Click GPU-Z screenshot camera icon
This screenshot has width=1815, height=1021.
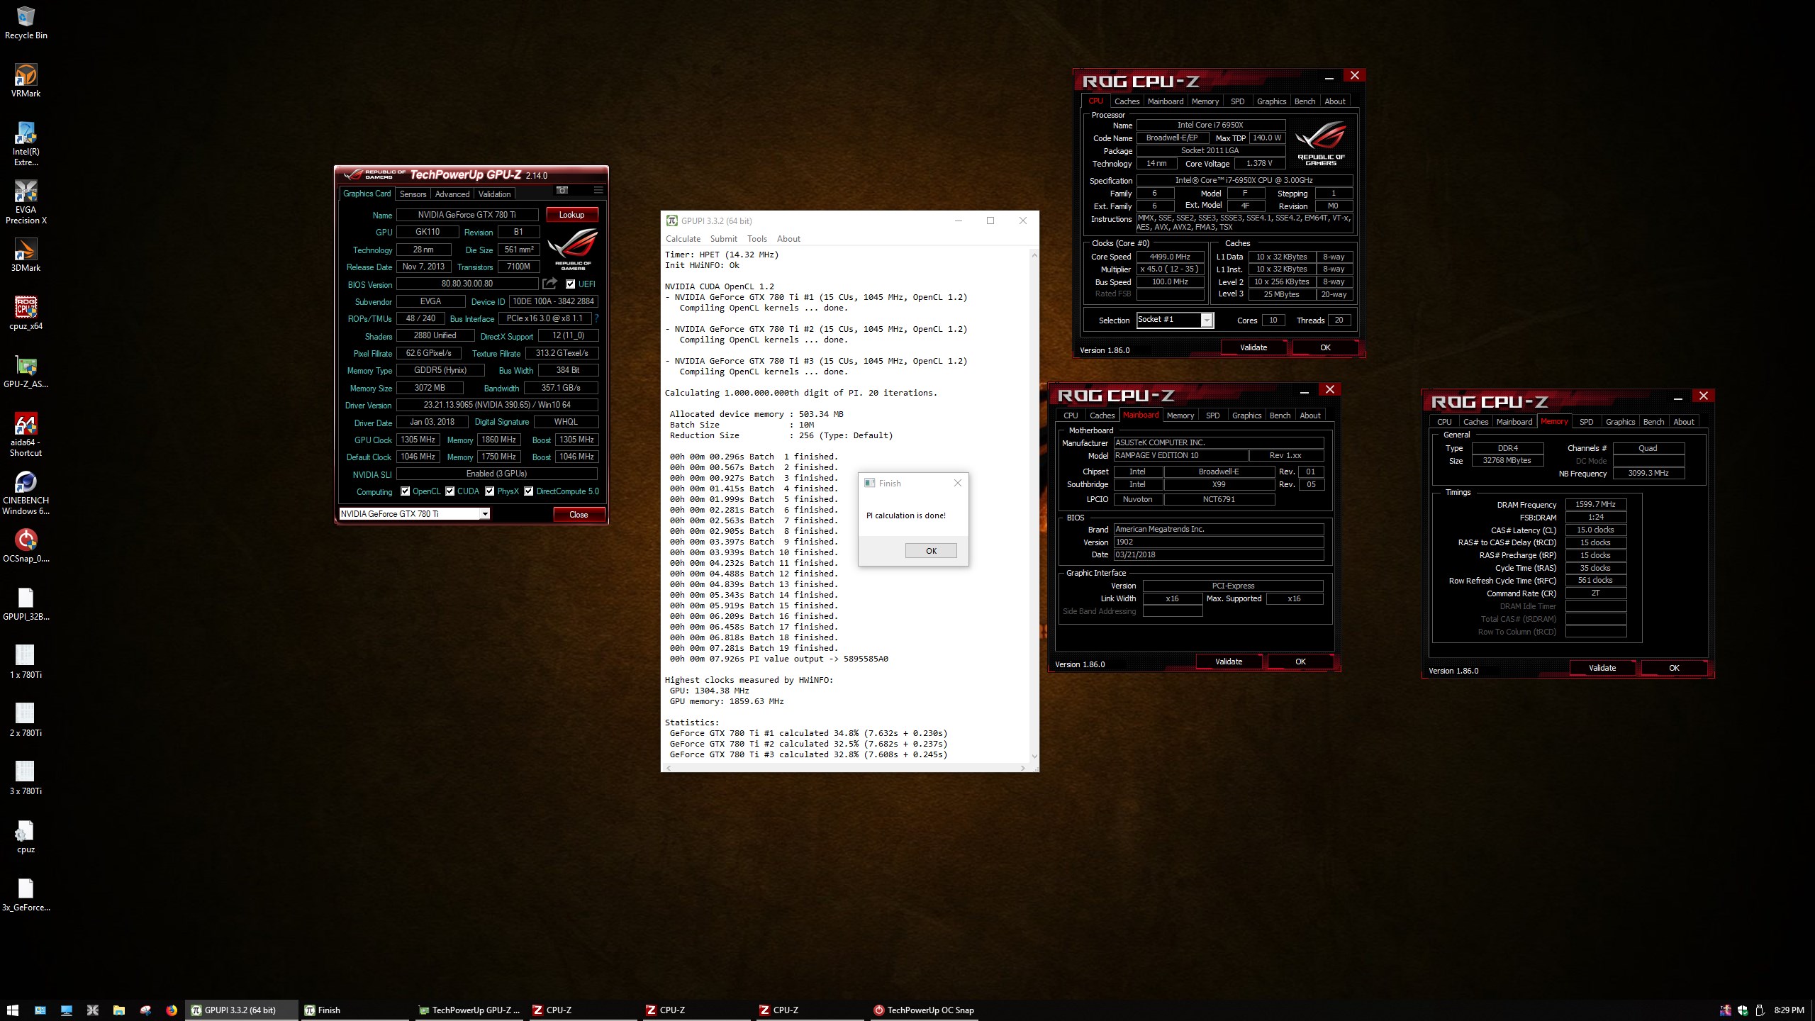coord(562,190)
